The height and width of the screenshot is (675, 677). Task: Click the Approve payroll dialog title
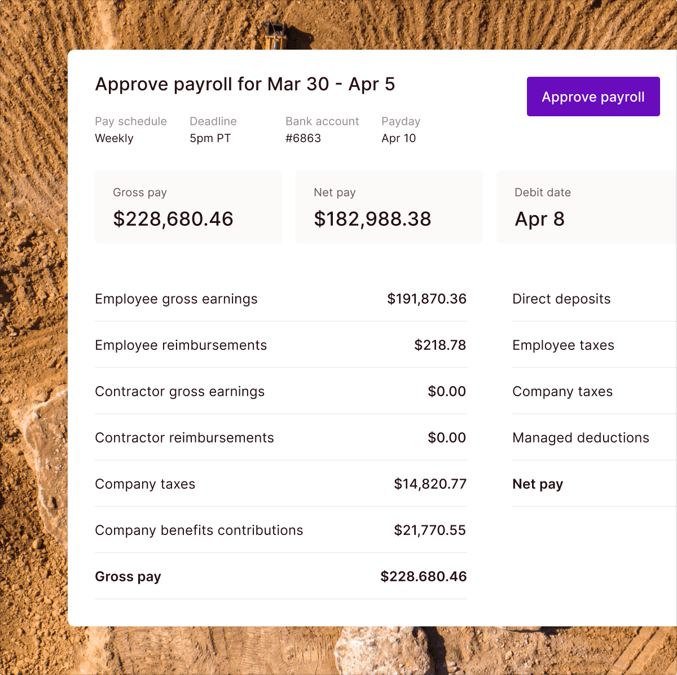[245, 84]
